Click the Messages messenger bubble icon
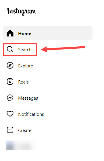Screen dimensions: 104x161 [10, 98]
